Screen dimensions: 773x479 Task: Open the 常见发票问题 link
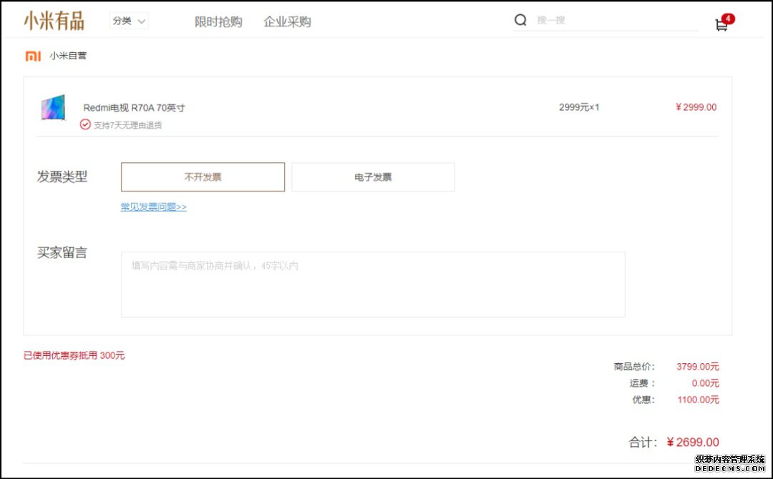pos(154,207)
